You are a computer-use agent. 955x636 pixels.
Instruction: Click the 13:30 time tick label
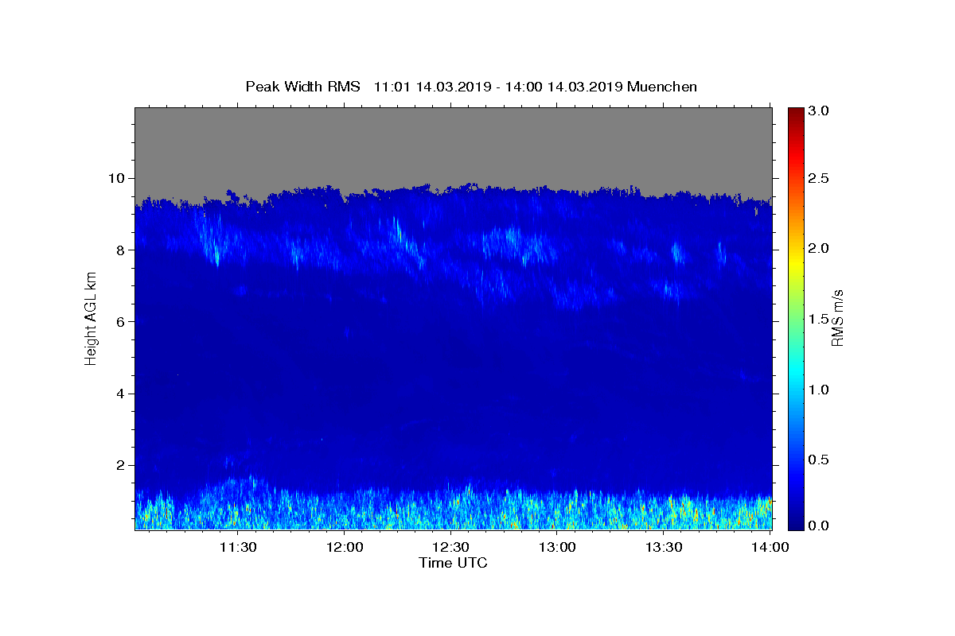[x=664, y=547]
